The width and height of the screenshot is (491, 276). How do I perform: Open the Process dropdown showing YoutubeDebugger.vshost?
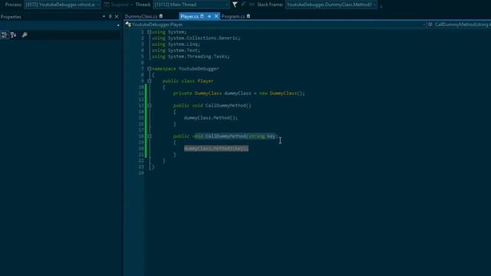(x=62, y=5)
